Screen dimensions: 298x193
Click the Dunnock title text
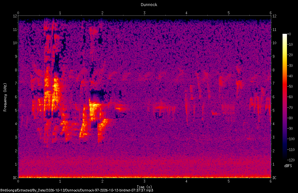(x=149, y=4)
